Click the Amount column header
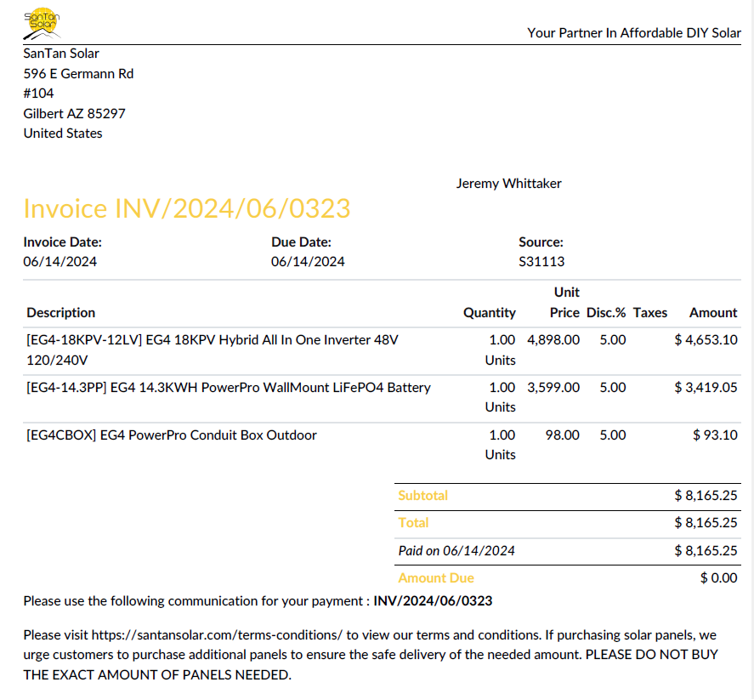 [x=712, y=312]
